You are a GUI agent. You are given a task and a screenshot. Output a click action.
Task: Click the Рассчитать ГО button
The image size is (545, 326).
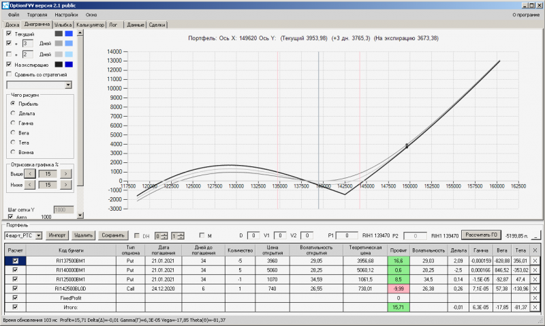482,235
